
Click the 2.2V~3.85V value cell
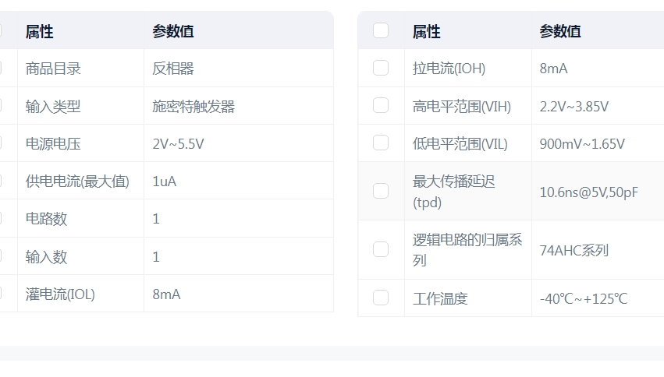[573, 107]
